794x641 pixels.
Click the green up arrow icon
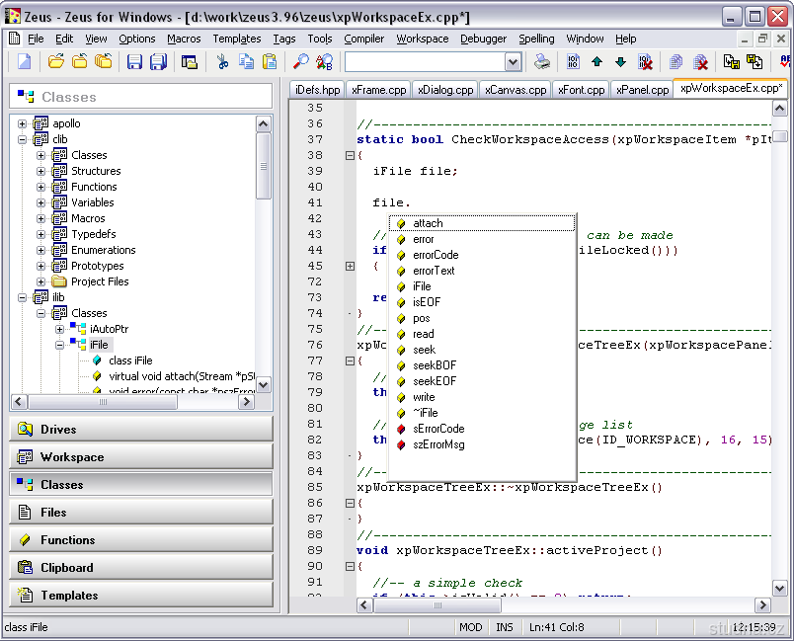[596, 62]
